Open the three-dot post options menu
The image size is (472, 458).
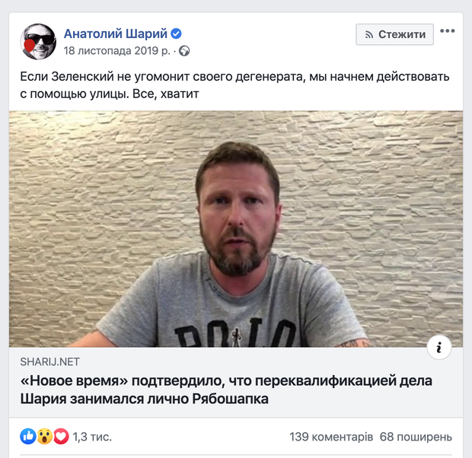[447, 30]
